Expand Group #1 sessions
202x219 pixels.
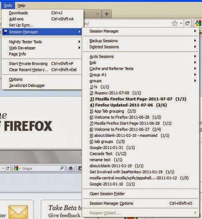[141, 75]
